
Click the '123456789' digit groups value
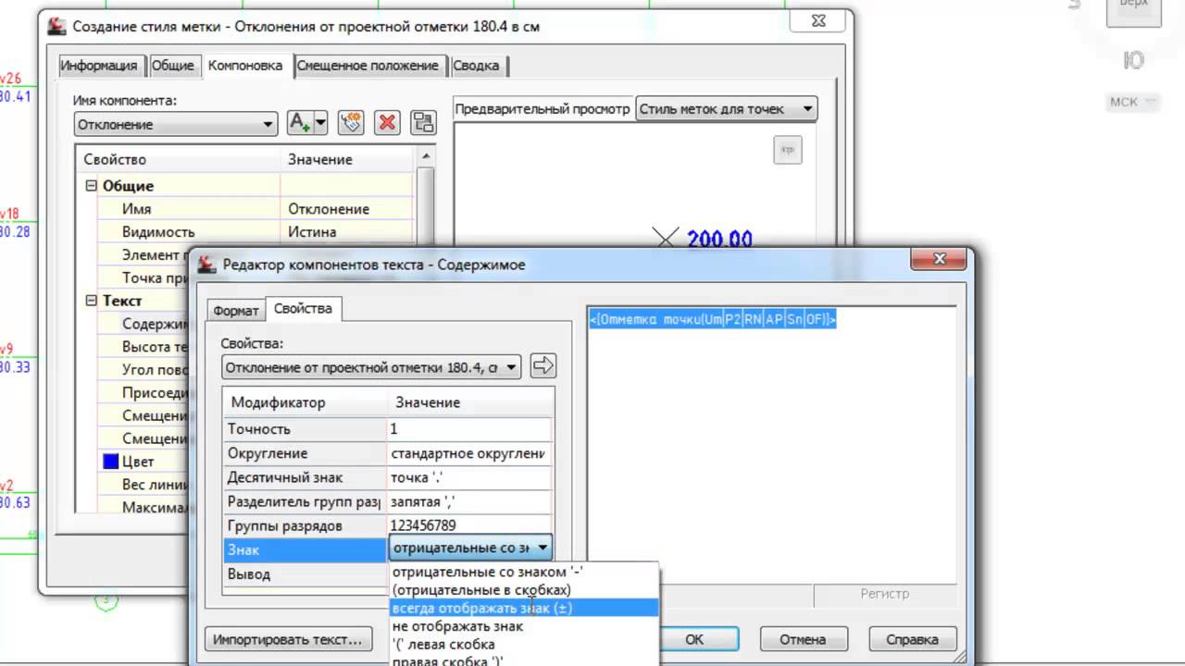pos(469,525)
